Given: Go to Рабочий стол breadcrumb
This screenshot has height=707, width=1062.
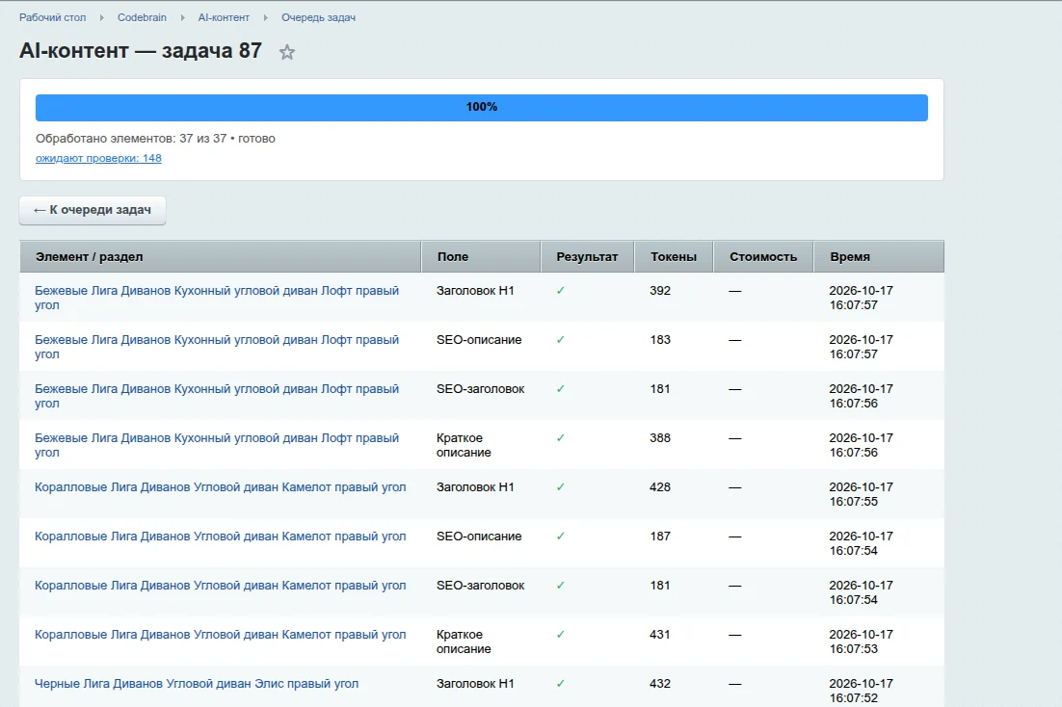Looking at the screenshot, I should 53,17.
